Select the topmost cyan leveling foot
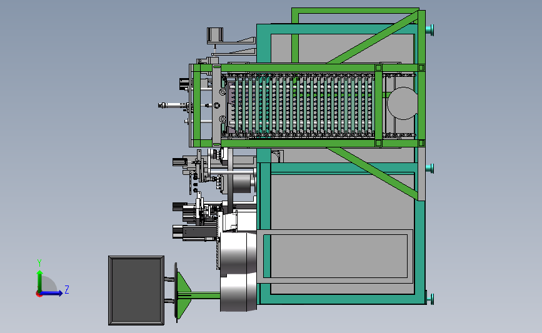This screenshot has width=542, height=333. tap(429, 30)
